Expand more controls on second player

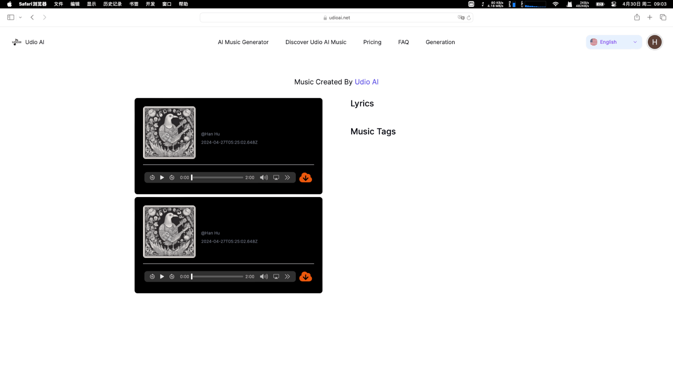click(287, 277)
